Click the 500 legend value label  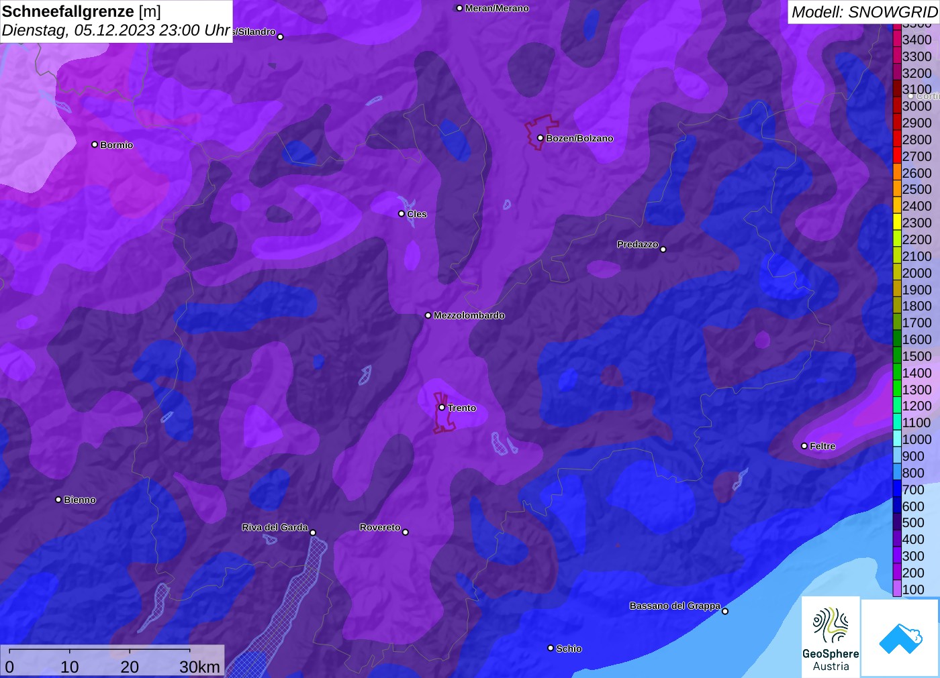click(913, 522)
